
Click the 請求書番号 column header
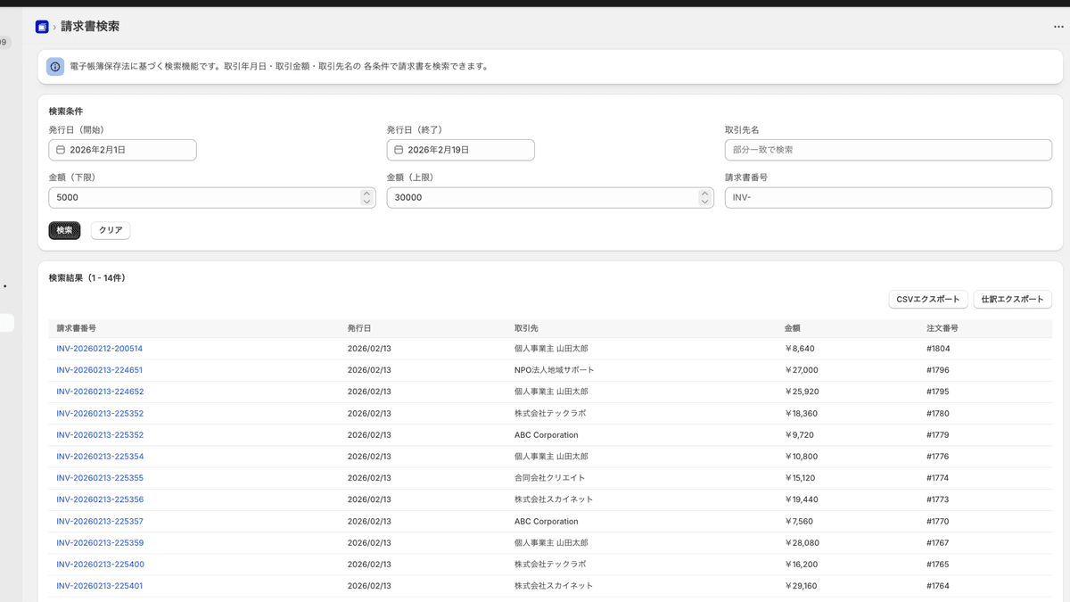pos(77,328)
